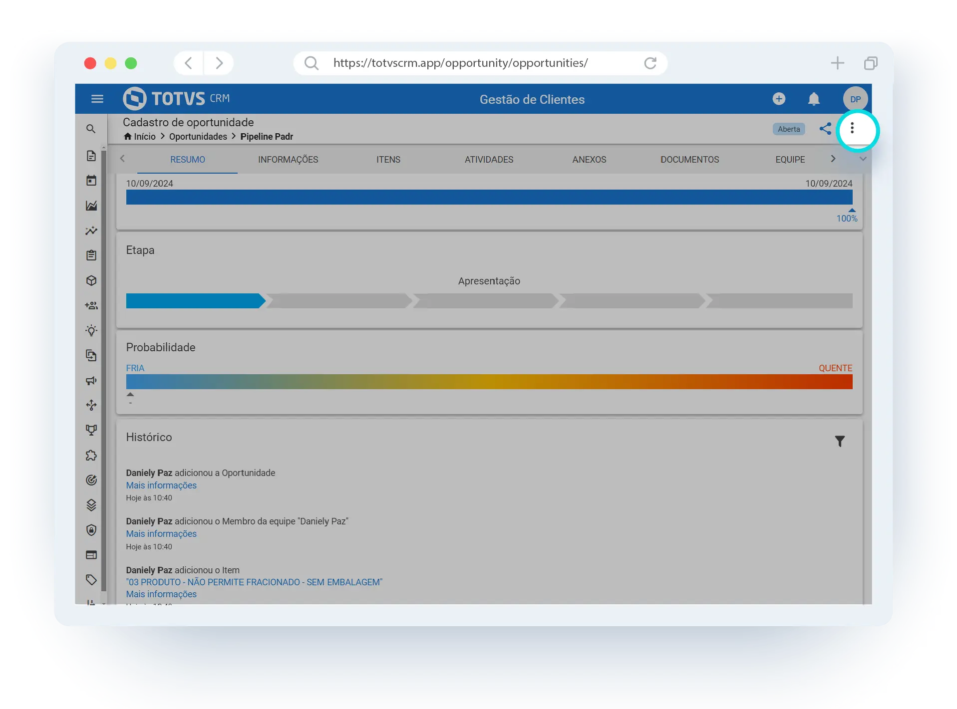Viewport: 957px width, 709px height.
Task: Select the fourth pipeline stage segment
Action: pyautogui.click(x=632, y=301)
